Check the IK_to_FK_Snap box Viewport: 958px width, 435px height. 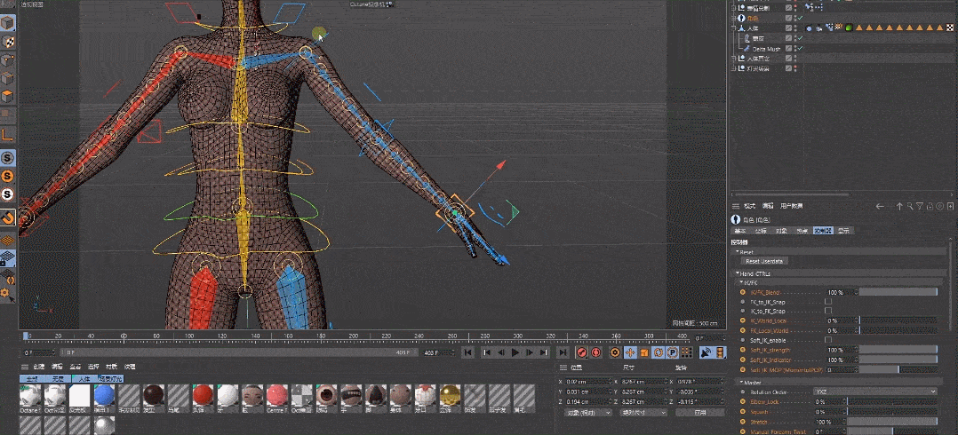(828, 312)
